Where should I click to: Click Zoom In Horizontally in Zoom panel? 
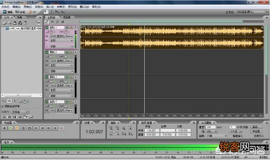click(x=111, y=128)
